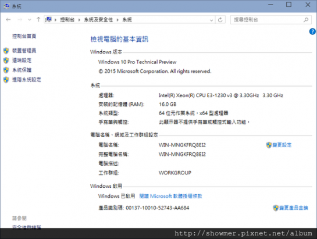Click the processor value 'Intel(R) Xeon(R) CPU E3-1230 v3'
The image size is (317, 239).
pyautogui.click(x=195, y=95)
